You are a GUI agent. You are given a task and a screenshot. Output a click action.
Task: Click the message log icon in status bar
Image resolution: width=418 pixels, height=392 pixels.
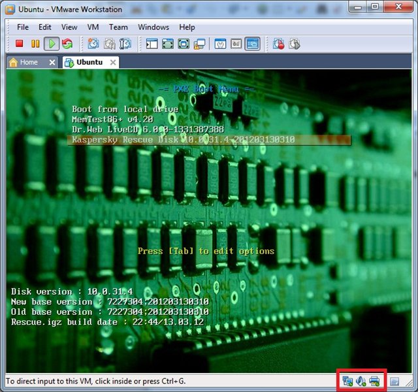pos(394,382)
